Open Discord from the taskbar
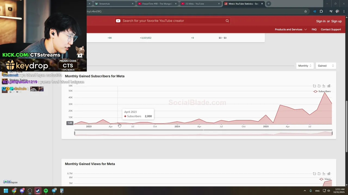The image size is (348, 195). tap(22, 191)
